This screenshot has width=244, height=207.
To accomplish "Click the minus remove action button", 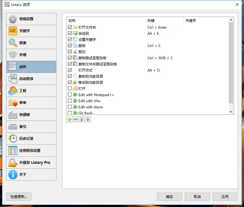I will (75, 119).
